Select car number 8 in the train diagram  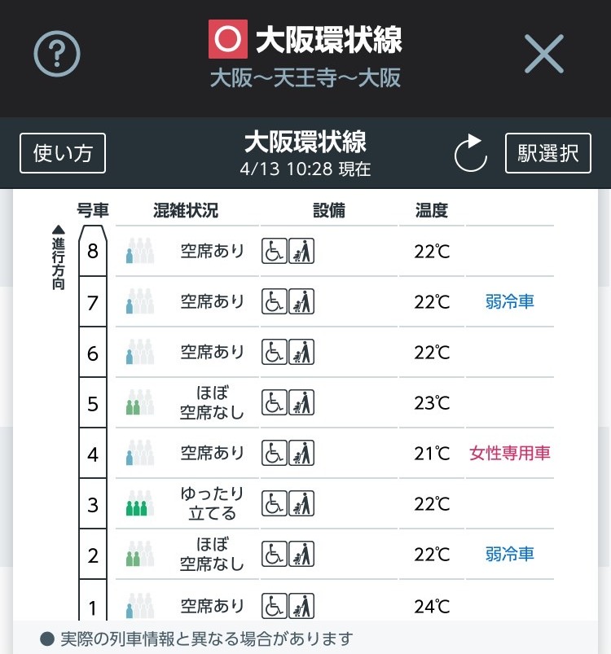(93, 251)
